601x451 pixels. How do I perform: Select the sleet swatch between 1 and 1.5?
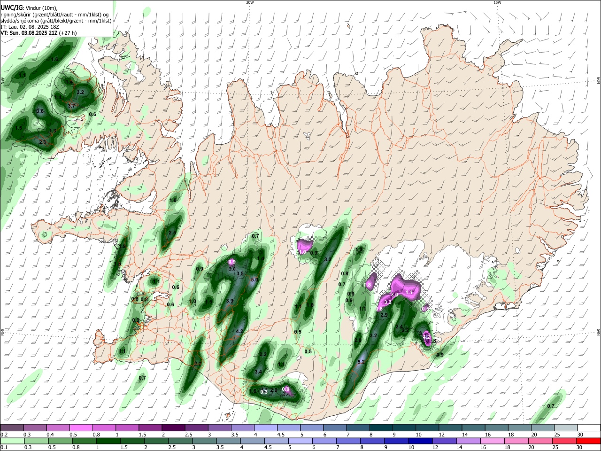tap(127, 428)
